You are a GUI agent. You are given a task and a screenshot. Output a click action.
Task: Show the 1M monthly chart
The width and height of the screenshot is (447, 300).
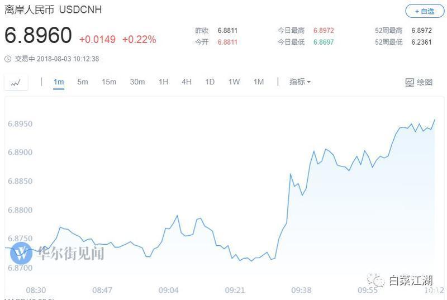point(259,82)
